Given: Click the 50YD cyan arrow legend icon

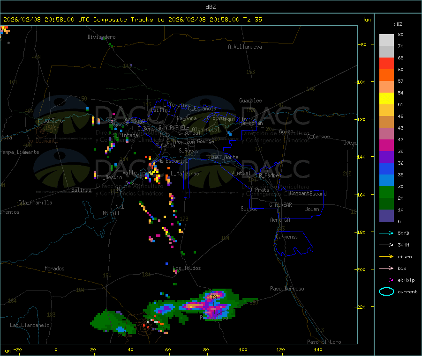Looking at the screenshot, I should pos(386,233).
